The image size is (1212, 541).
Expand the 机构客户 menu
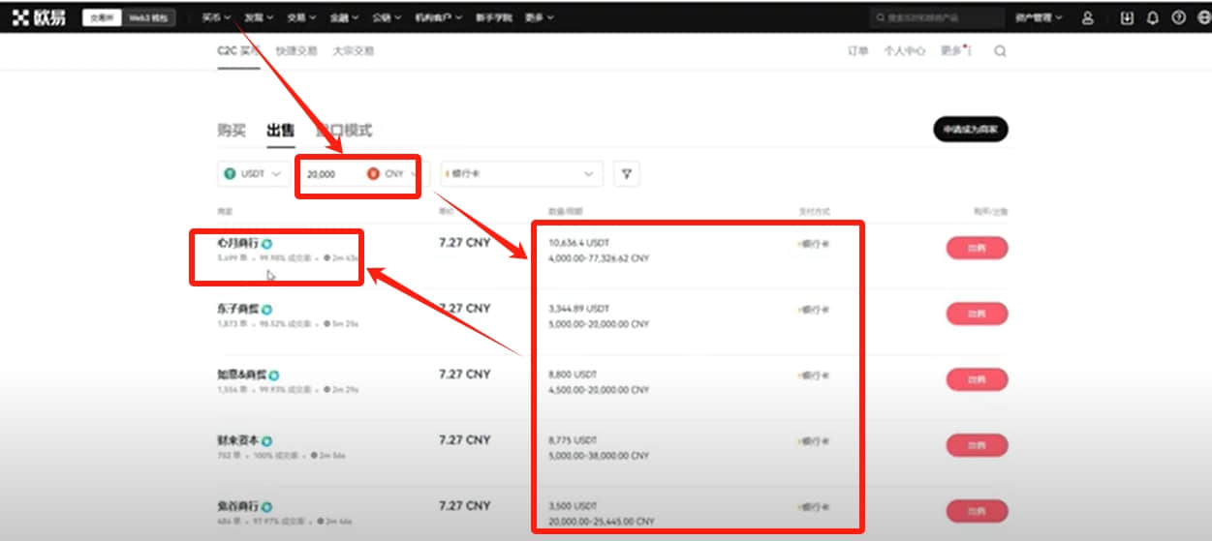click(x=438, y=17)
